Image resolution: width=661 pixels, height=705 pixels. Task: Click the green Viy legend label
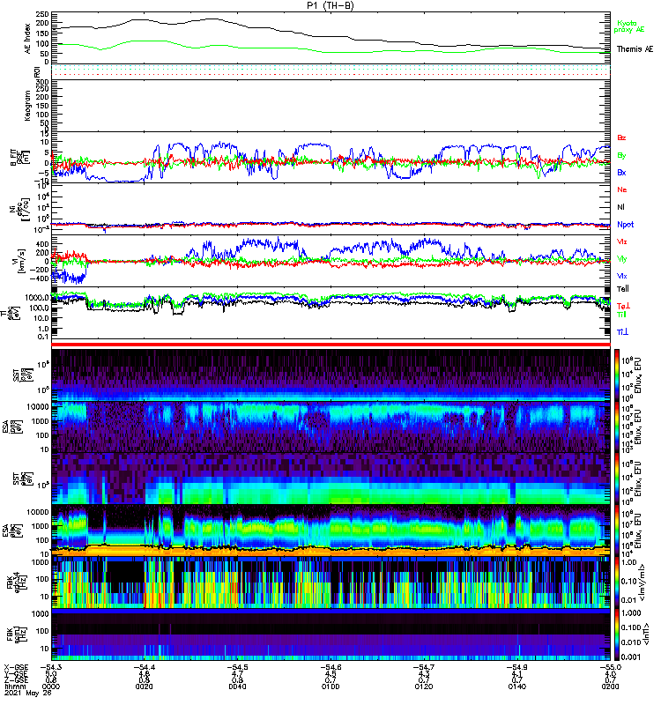[621, 259]
